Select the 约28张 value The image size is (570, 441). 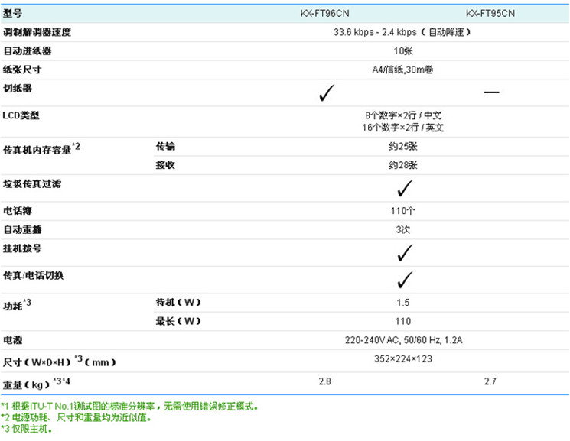click(x=402, y=165)
